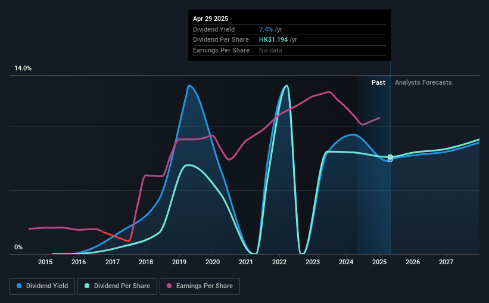Click the Analysts Forecasts label

pos(423,82)
